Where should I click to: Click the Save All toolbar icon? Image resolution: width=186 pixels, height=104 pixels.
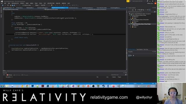[x=14, y=5]
